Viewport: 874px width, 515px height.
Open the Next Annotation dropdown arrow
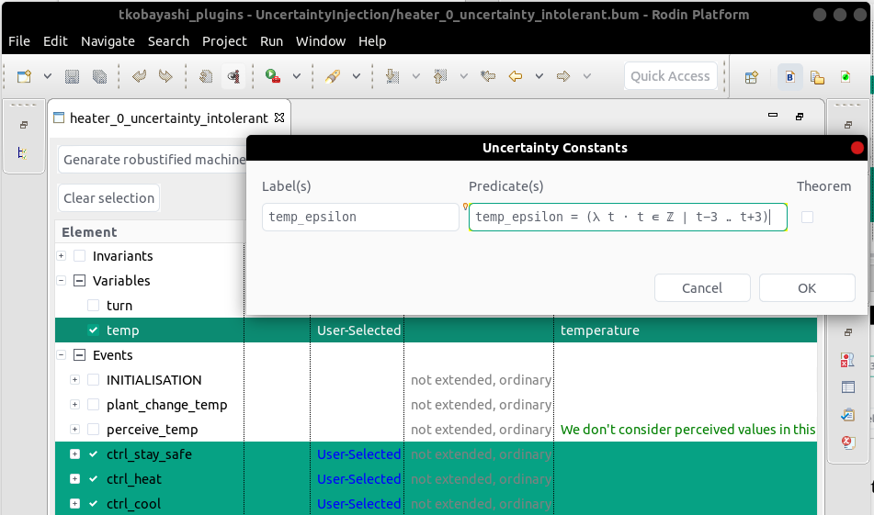tap(415, 76)
